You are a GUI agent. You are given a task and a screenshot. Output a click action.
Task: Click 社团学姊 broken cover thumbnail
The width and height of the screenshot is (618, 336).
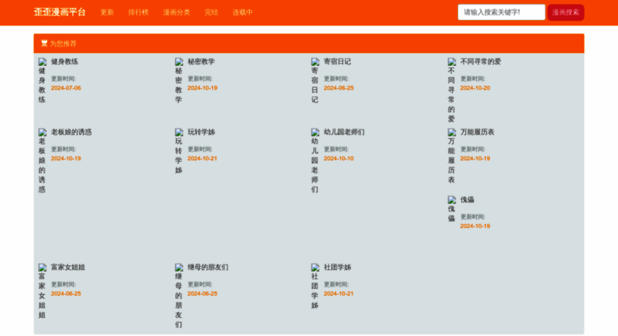click(x=315, y=287)
